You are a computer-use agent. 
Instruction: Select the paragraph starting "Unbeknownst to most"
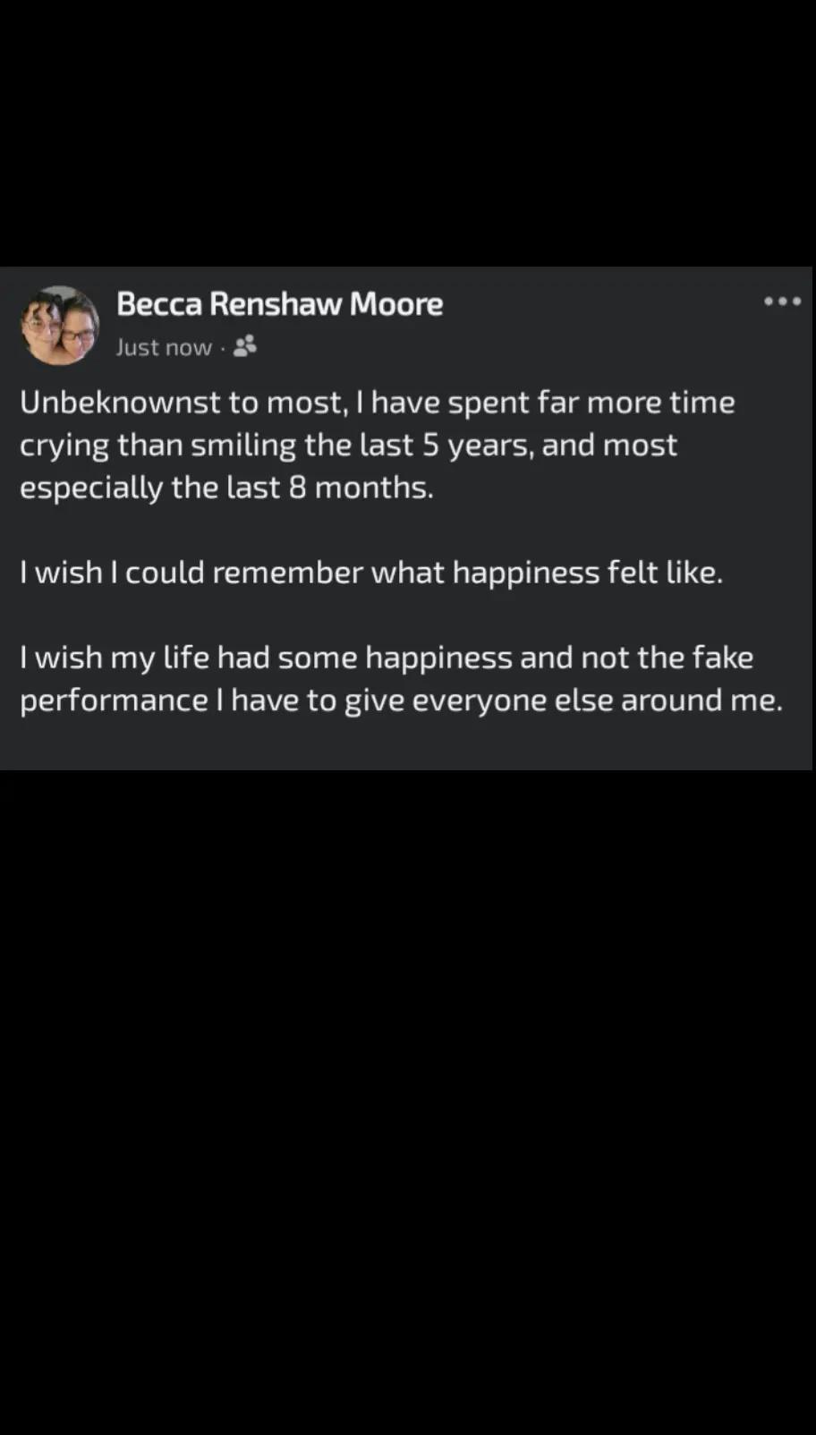point(378,445)
